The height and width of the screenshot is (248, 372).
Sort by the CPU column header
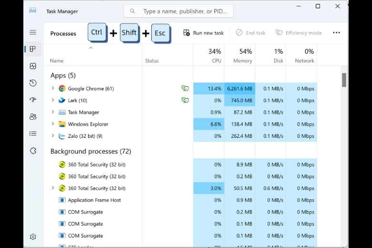coord(209,55)
